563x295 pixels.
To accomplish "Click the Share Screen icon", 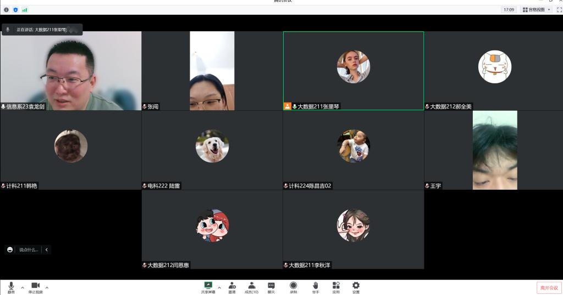I will pyautogui.click(x=208, y=286).
